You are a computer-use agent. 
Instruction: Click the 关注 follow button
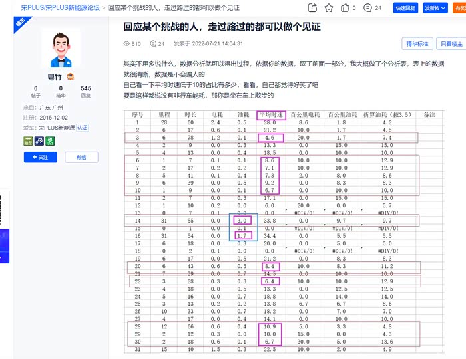pos(41,157)
